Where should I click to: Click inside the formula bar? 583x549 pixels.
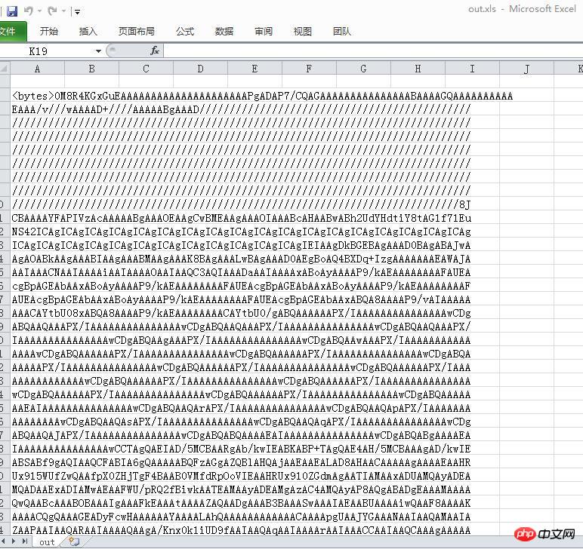[373, 51]
